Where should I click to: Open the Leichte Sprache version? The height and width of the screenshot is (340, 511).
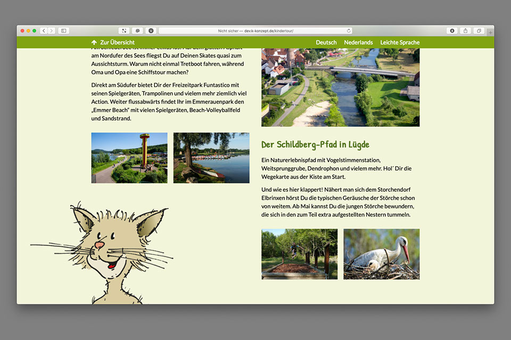(400, 42)
